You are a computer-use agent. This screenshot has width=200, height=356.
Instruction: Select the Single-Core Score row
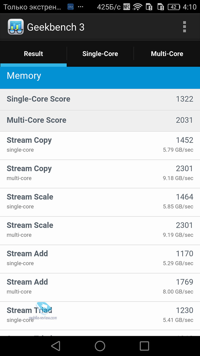[100, 99]
